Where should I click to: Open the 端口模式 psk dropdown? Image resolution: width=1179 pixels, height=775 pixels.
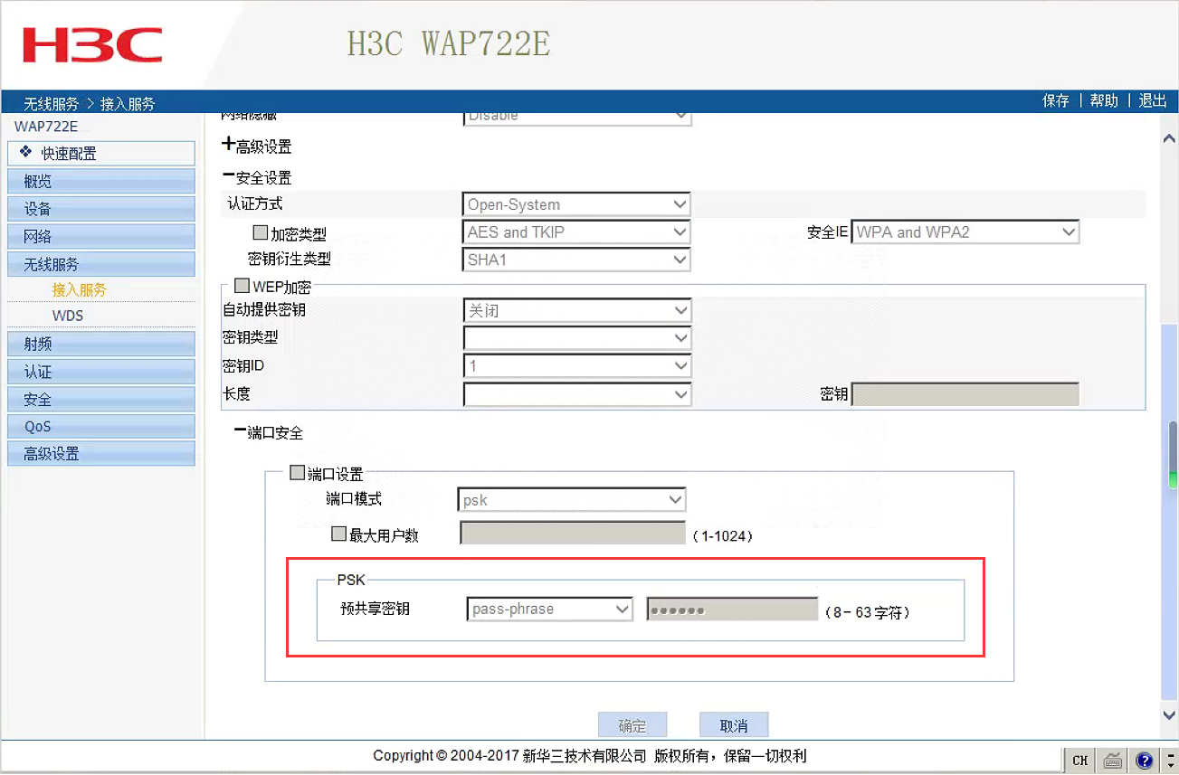point(572,499)
